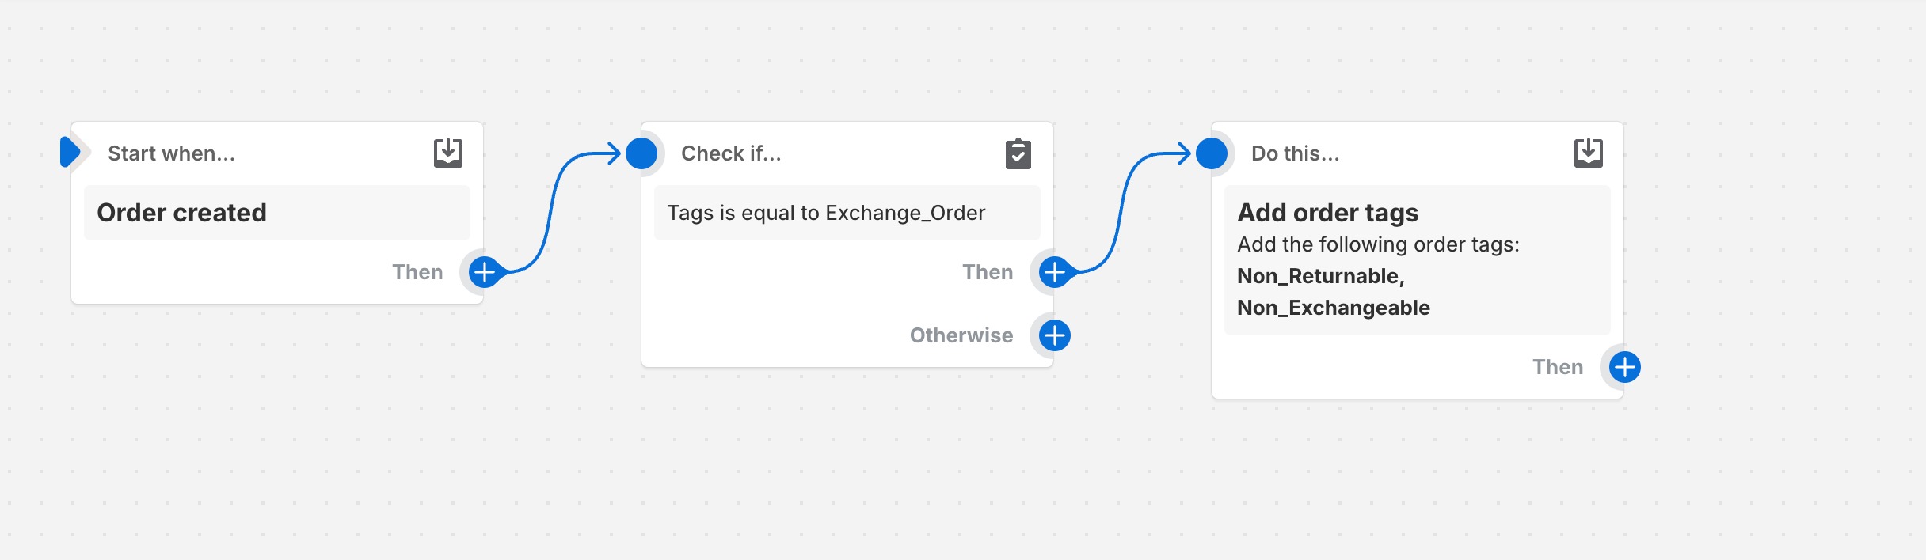
Task: Click the Non_Exchangeable tag text
Action: pyautogui.click(x=1334, y=308)
